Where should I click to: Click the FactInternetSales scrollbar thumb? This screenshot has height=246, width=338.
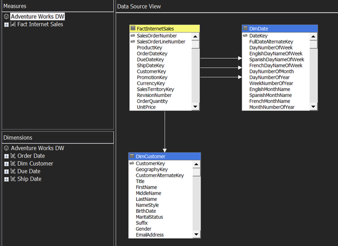pyautogui.click(x=196, y=45)
